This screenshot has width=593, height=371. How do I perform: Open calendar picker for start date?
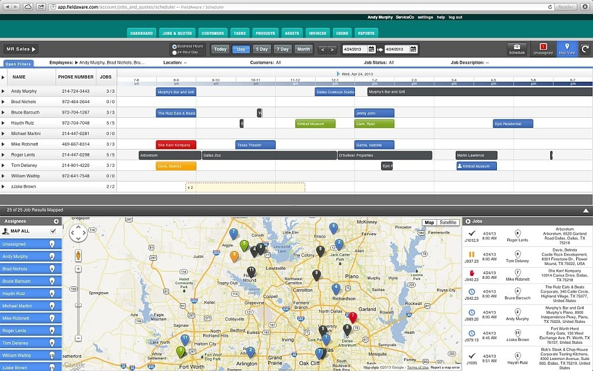pos(371,49)
